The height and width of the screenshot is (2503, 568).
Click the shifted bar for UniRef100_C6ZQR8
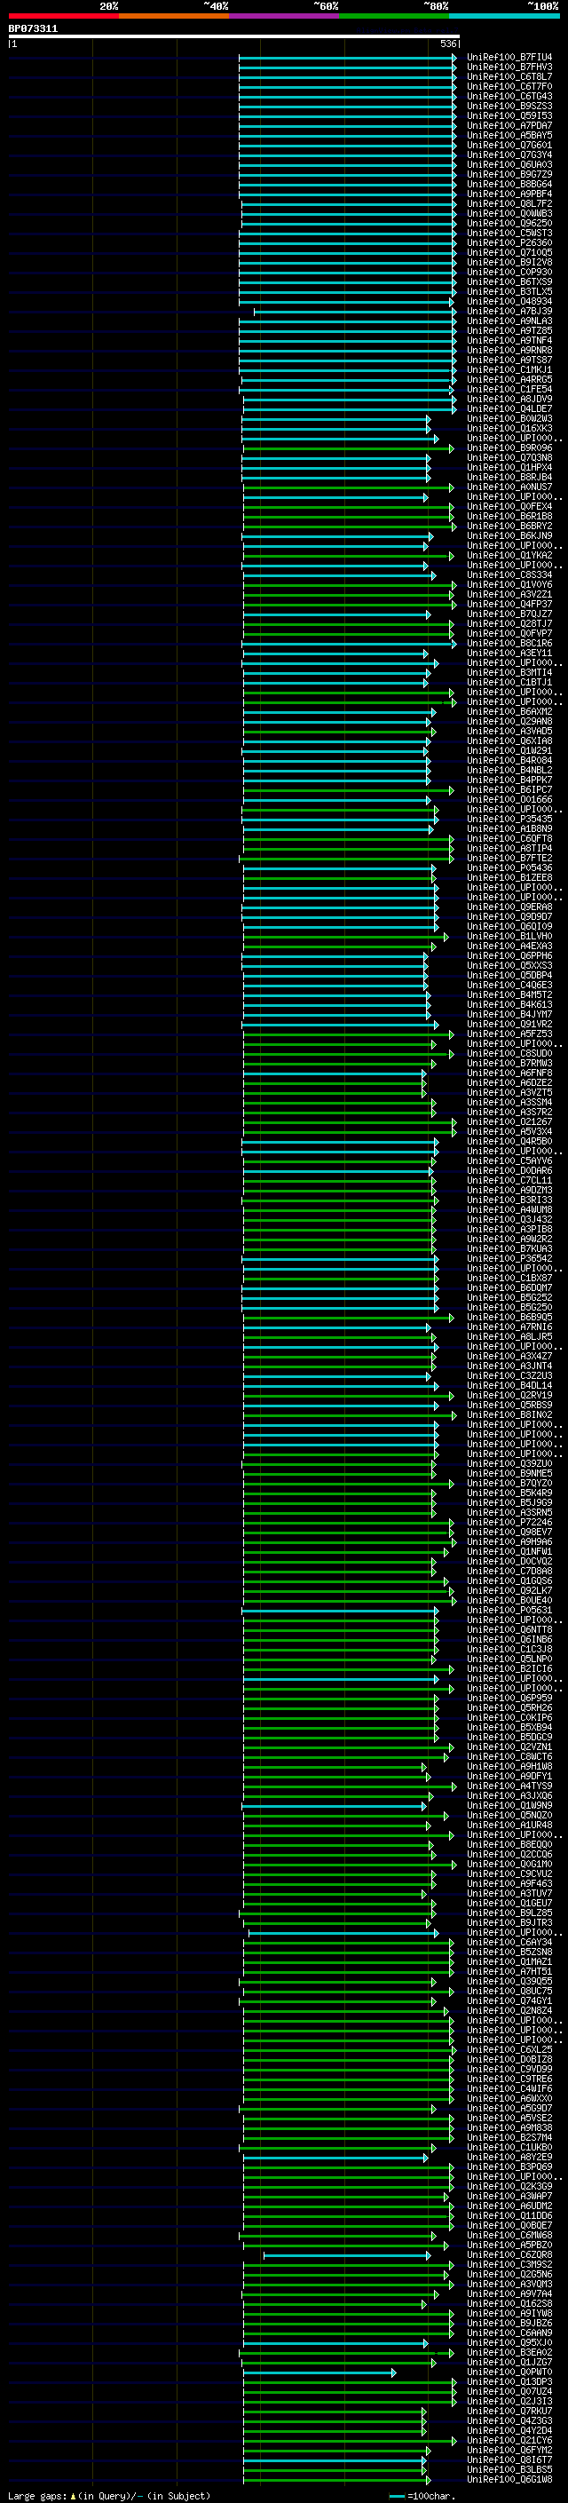[347, 2255]
